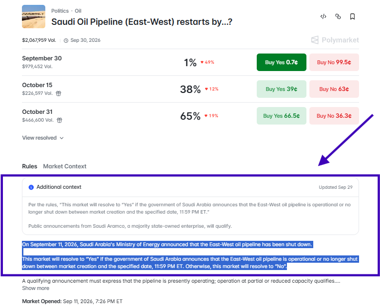This screenshot has width=380, height=307.
Task: Click the October 31 outcome label
Action: (x=37, y=112)
